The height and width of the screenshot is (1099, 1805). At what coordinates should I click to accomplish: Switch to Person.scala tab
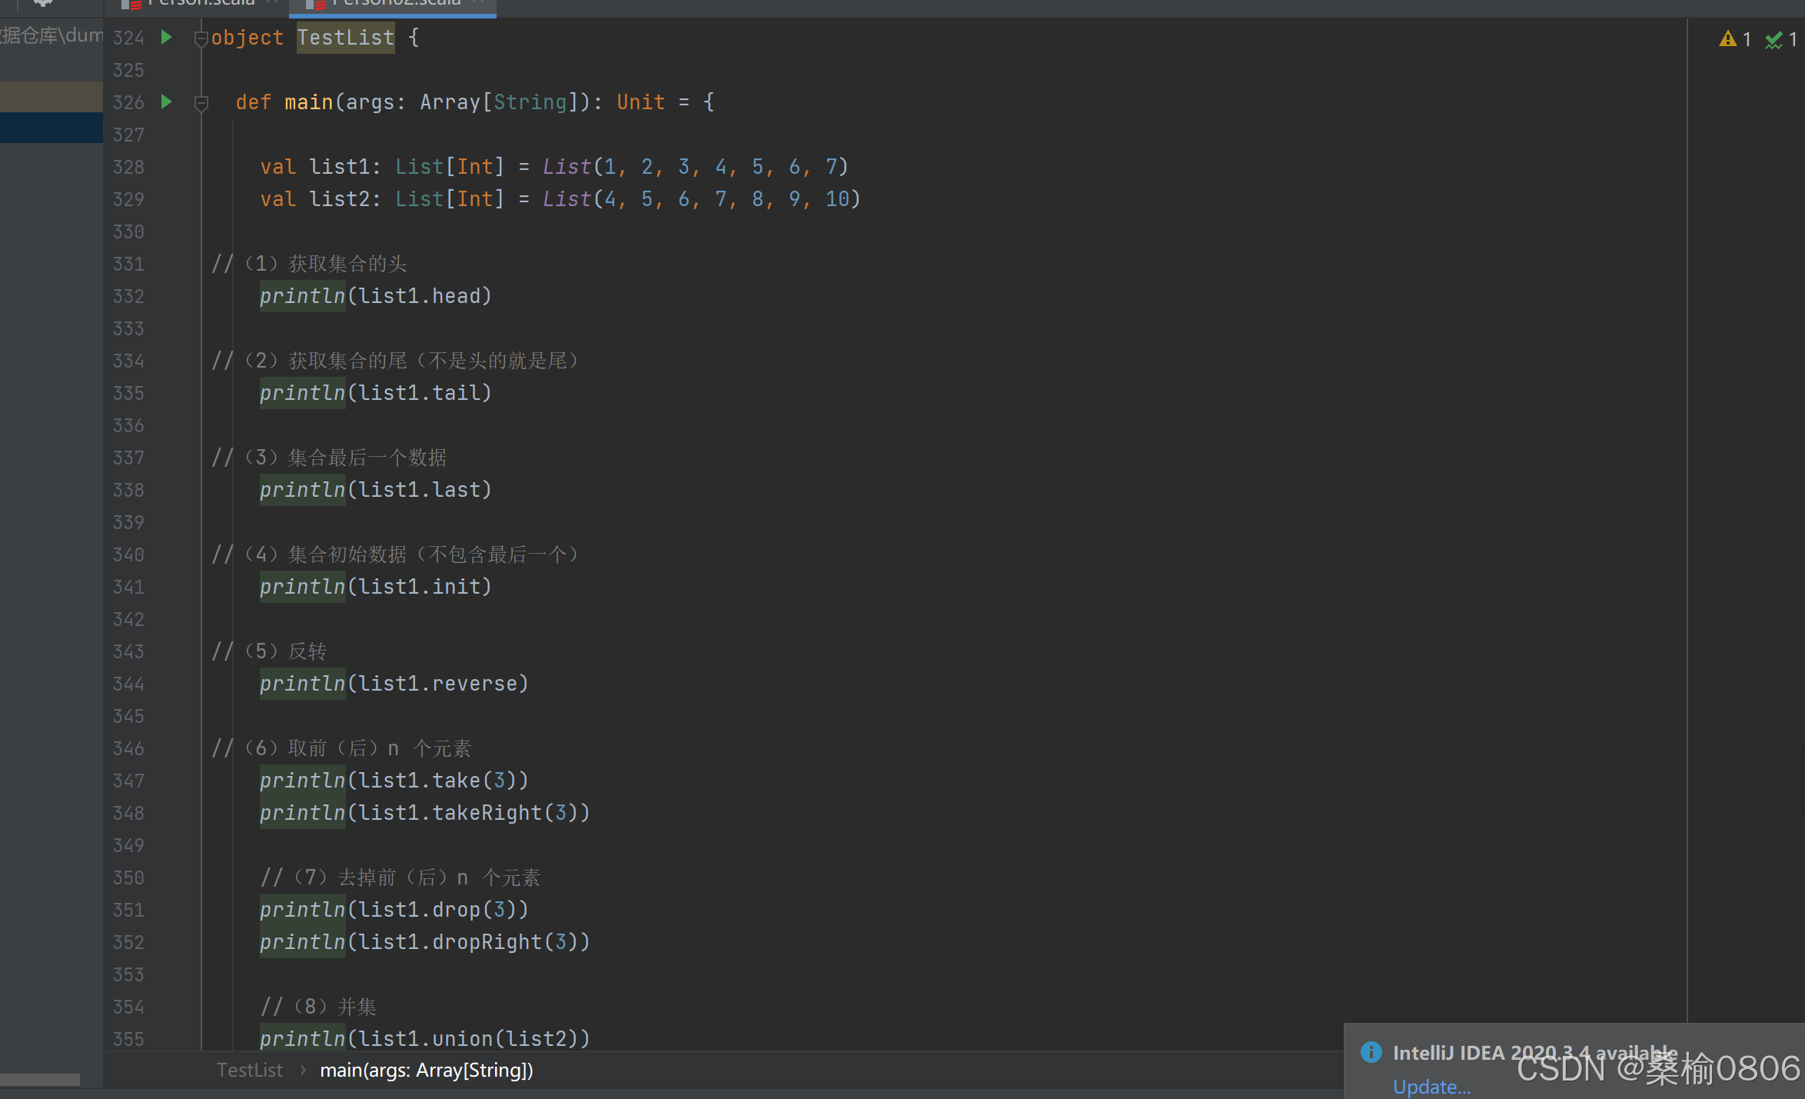click(200, 3)
